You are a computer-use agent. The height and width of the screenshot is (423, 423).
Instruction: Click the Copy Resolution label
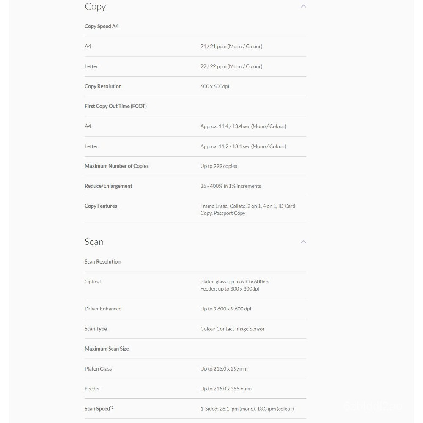click(103, 86)
